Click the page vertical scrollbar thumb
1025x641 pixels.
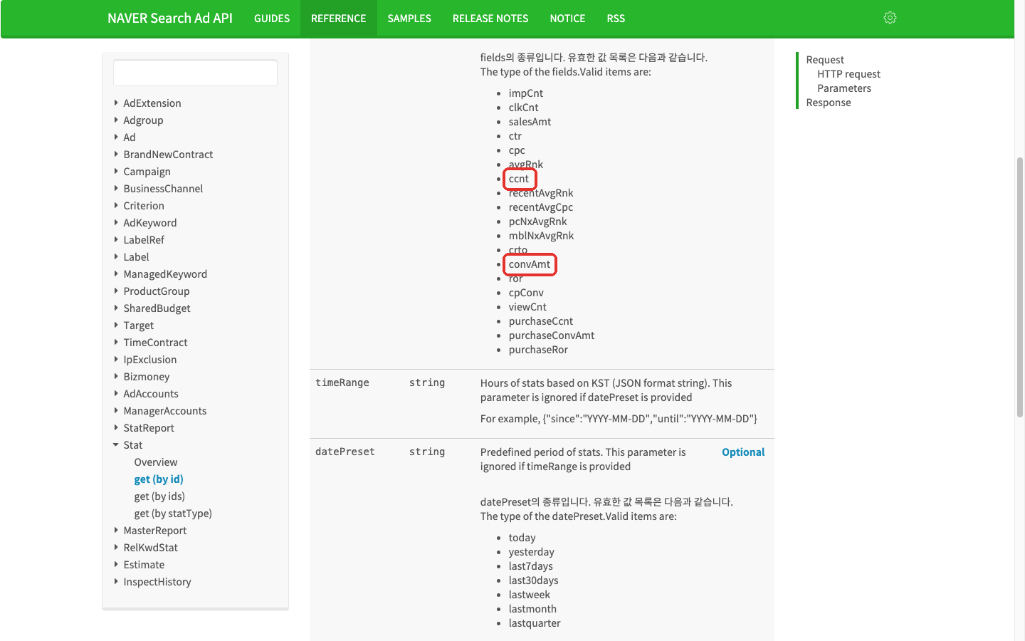pos(1020,286)
